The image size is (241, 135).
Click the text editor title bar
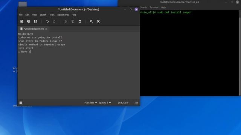pos(79,9)
